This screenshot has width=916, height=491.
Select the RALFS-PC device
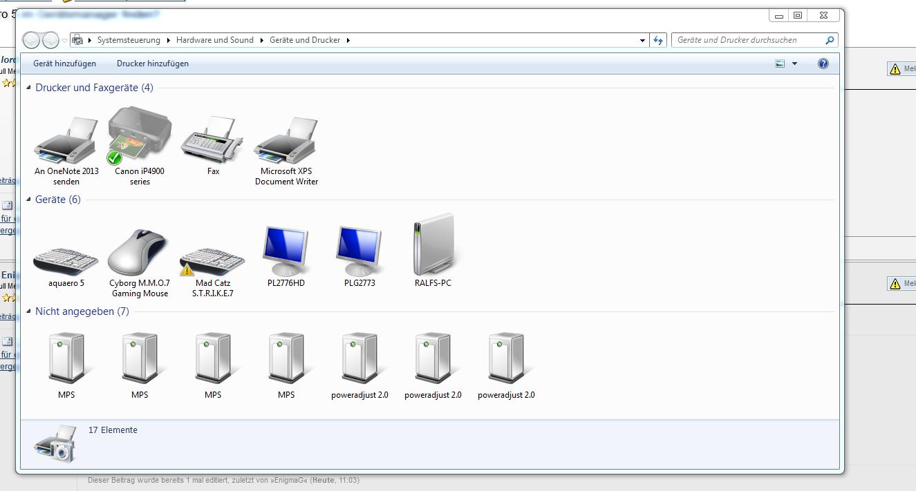(x=433, y=250)
